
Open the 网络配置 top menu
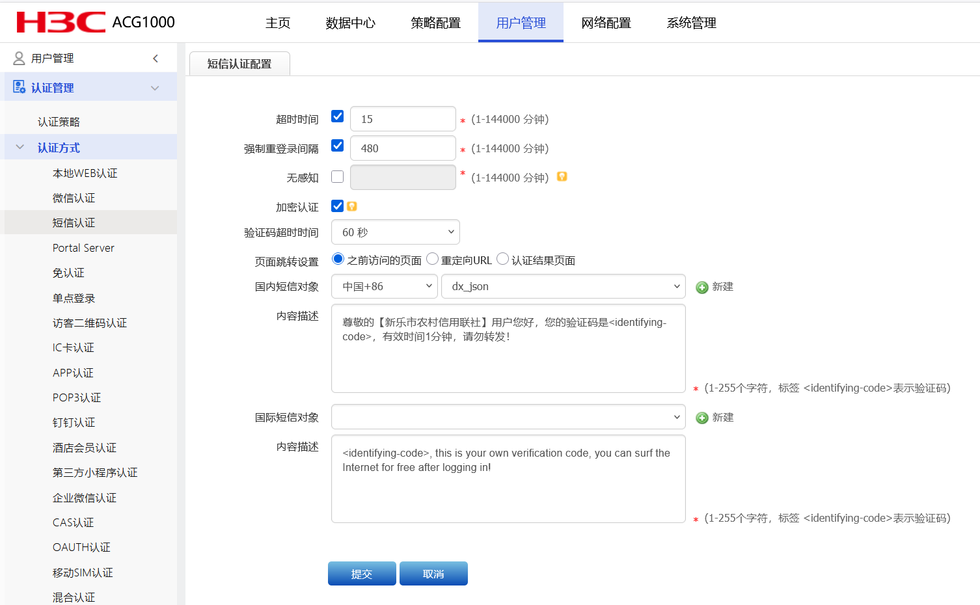pos(606,23)
